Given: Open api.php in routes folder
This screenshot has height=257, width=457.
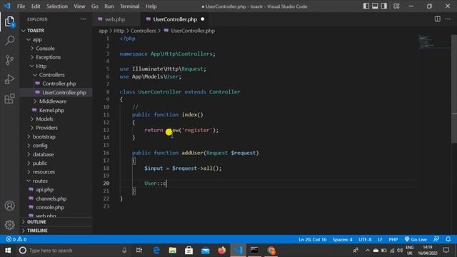Looking at the screenshot, I should pyautogui.click(x=56, y=190).
